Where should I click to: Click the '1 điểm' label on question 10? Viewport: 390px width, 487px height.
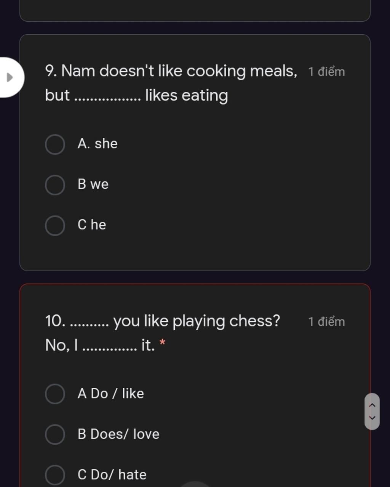tap(326, 321)
